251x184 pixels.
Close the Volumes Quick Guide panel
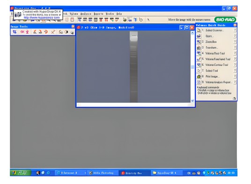coord(235,25)
